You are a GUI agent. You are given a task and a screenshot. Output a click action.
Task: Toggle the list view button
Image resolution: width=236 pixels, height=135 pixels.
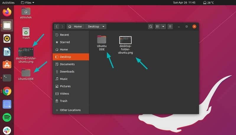click(x=158, y=27)
